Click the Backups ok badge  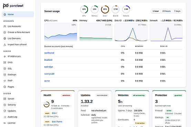168,117
